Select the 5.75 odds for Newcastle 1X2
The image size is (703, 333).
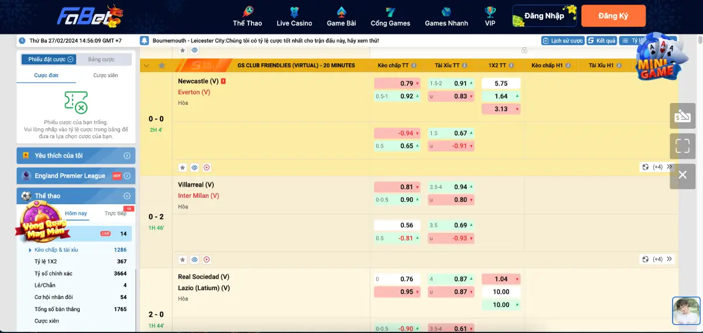click(x=501, y=84)
